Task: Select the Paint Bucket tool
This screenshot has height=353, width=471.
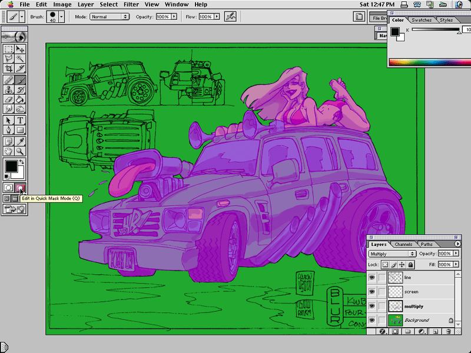Action: [20, 99]
